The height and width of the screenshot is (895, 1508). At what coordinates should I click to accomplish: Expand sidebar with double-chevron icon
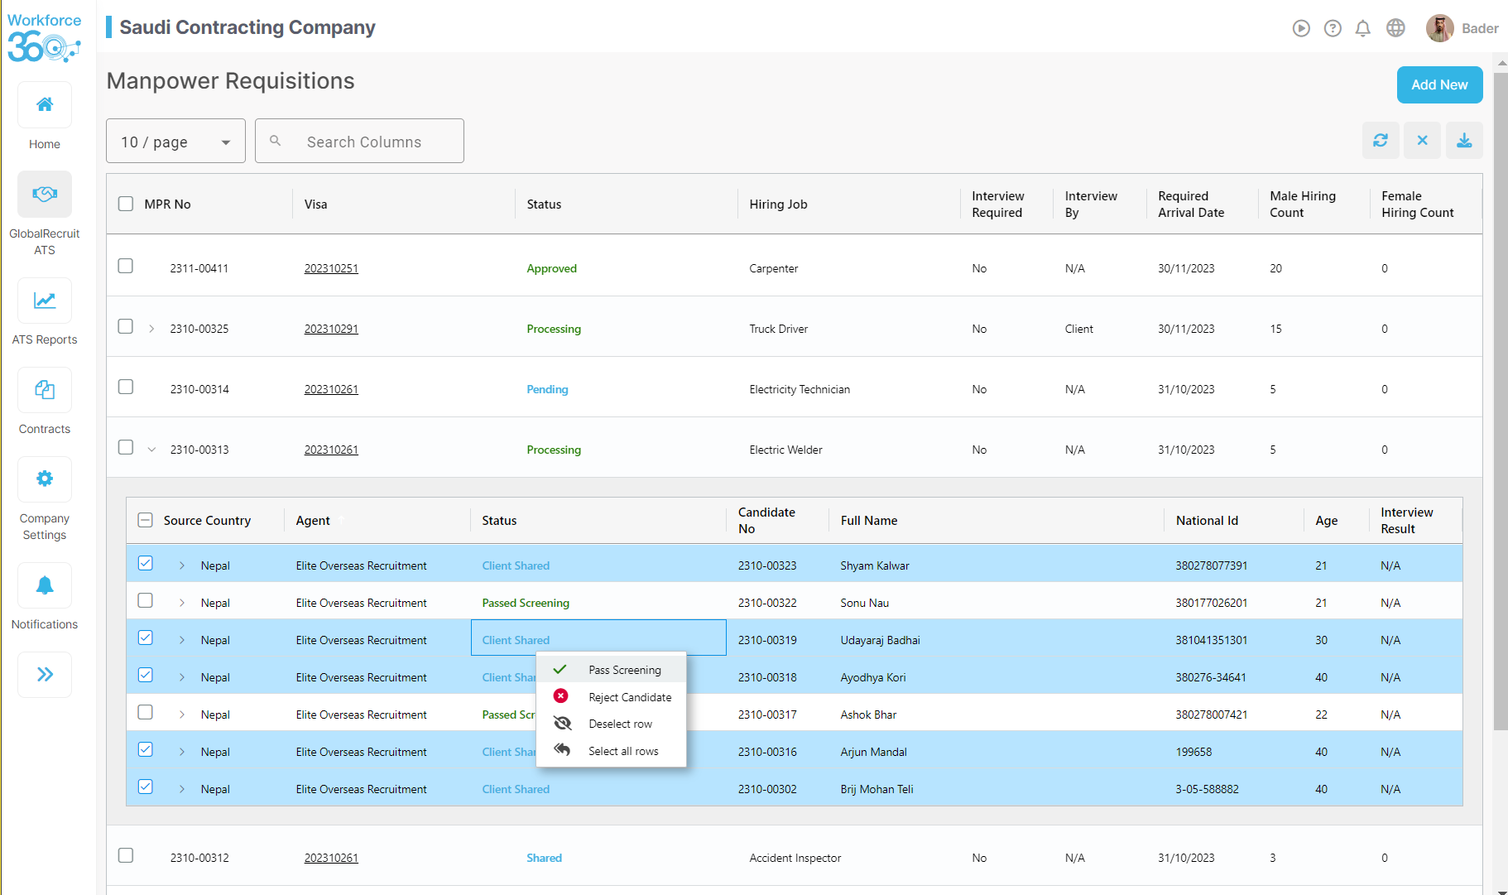pyautogui.click(x=45, y=675)
